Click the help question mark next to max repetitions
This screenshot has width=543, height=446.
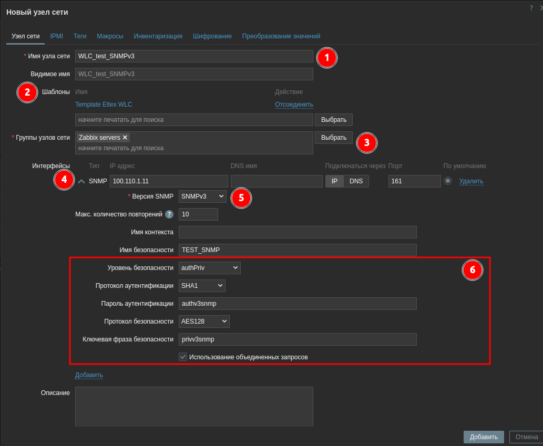pyautogui.click(x=169, y=214)
